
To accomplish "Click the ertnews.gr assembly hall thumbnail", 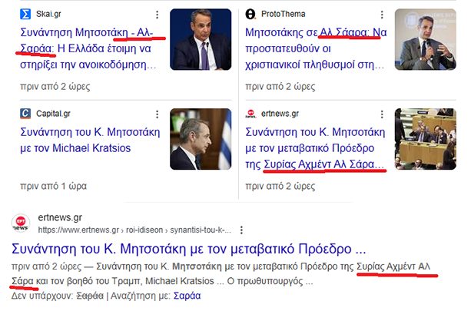I will [x=426, y=139].
